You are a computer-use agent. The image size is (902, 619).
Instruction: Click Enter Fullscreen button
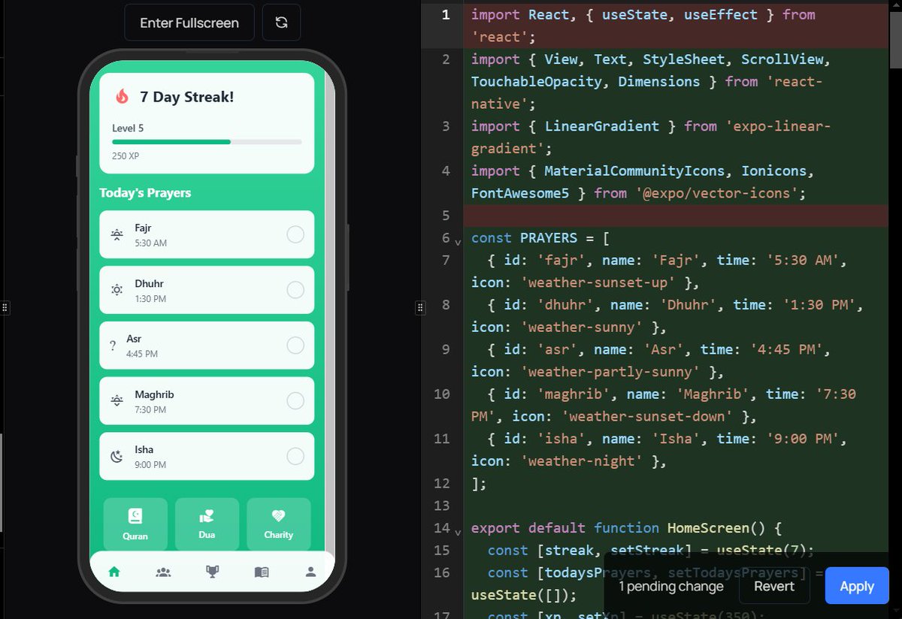189,23
